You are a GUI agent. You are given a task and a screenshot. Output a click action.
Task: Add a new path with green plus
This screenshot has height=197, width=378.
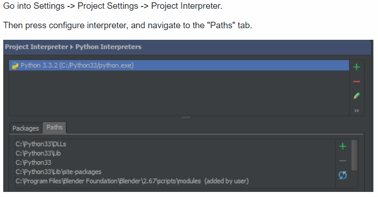pos(342,146)
